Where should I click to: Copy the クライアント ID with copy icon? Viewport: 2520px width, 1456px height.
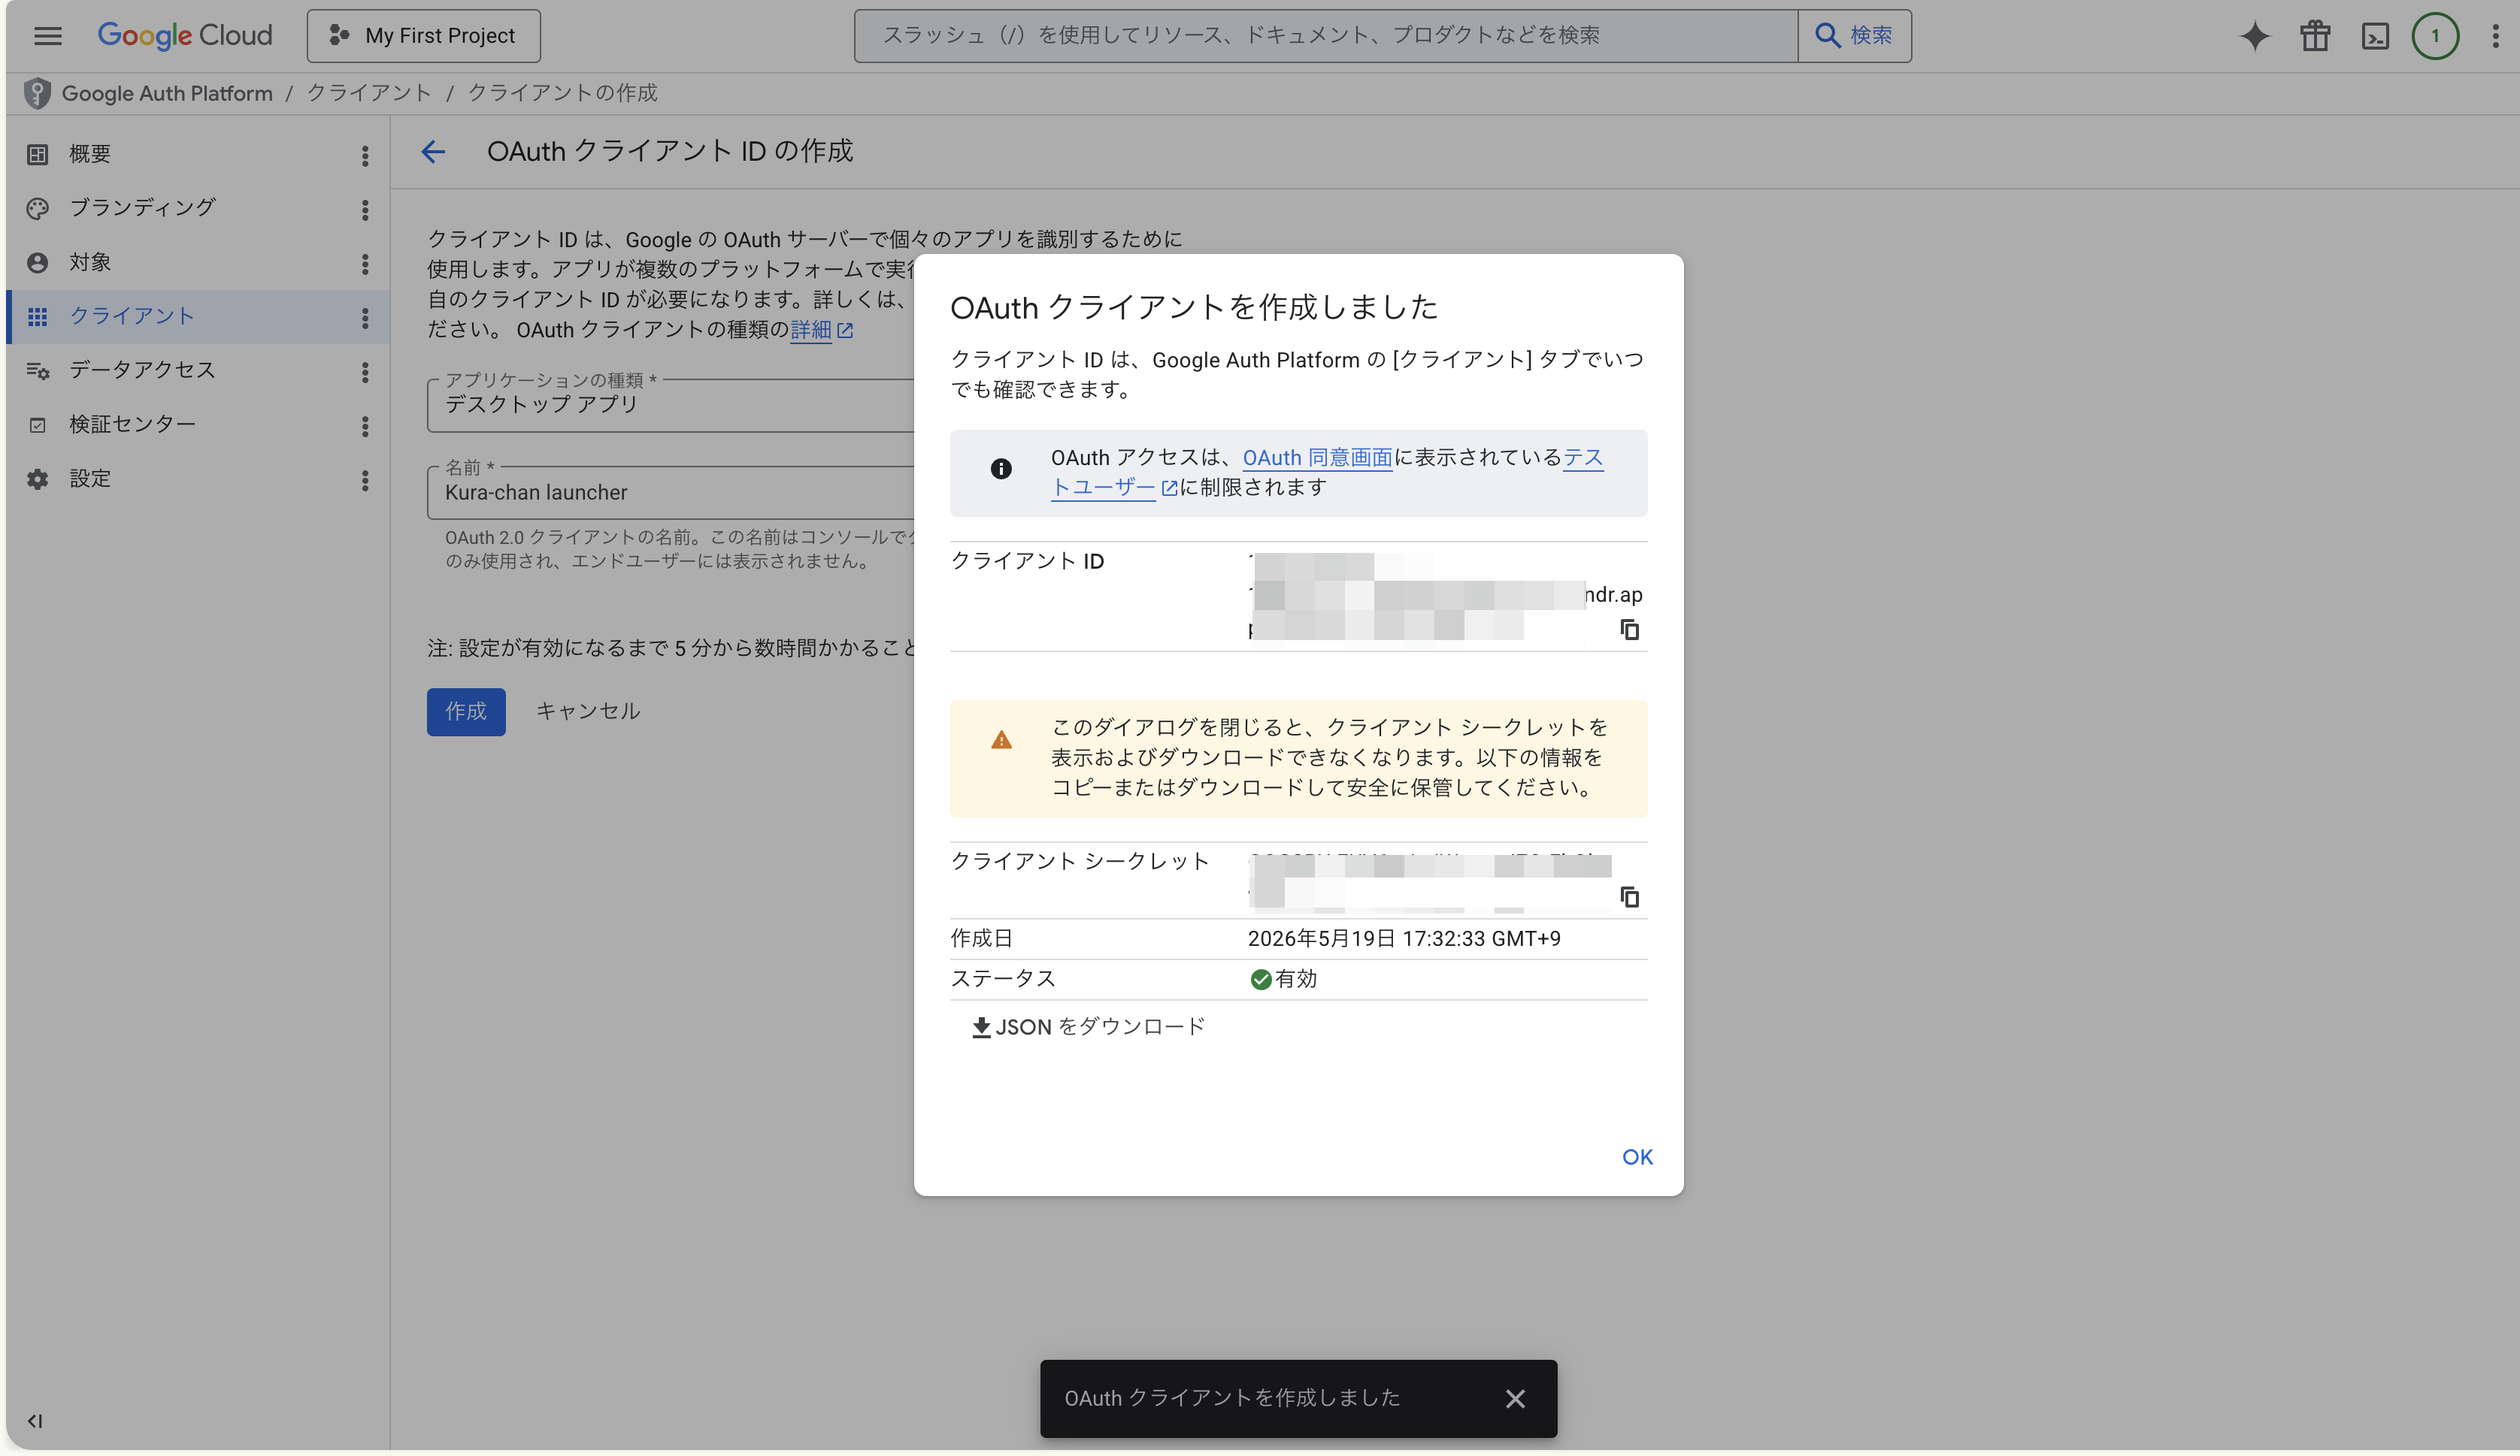pyautogui.click(x=1629, y=630)
